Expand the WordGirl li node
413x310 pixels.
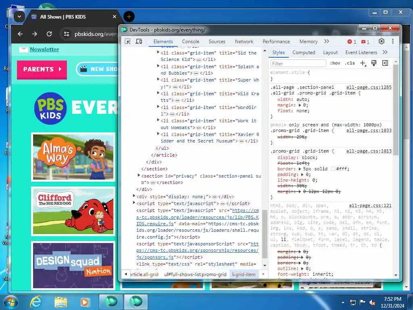click(x=158, y=107)
